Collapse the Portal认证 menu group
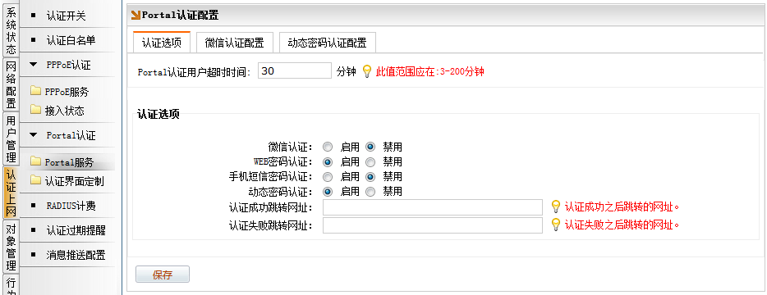767x295 pixels. click(x=34, y=135)
